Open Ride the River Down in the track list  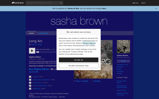(40, 86)
